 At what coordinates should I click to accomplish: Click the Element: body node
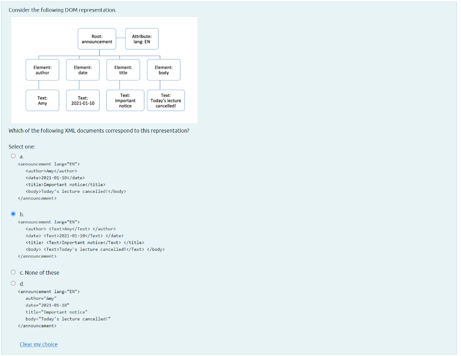164,70
